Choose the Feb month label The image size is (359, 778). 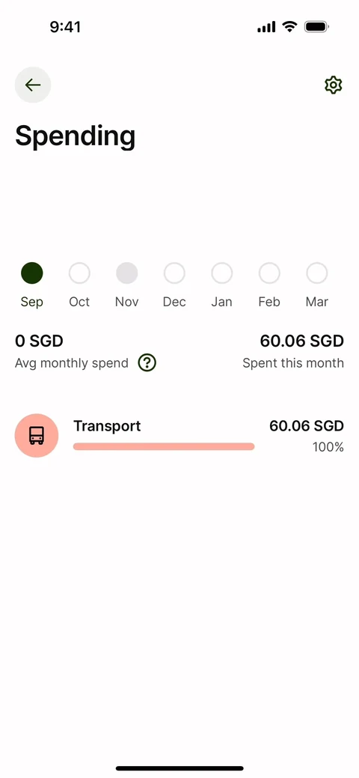coord(269,302)
